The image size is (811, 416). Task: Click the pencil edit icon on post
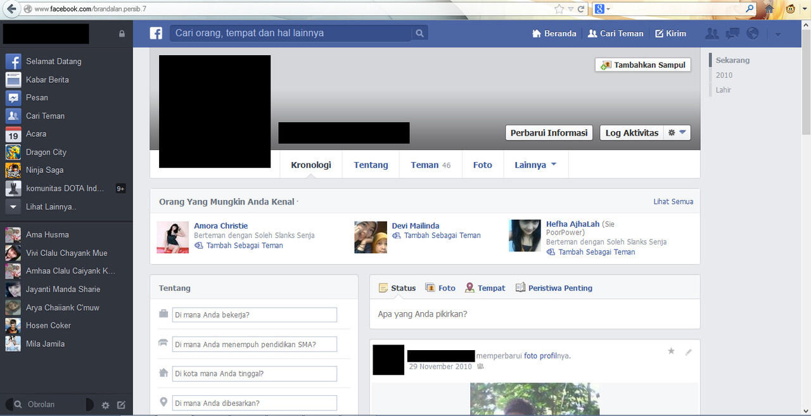coord(689,351)
